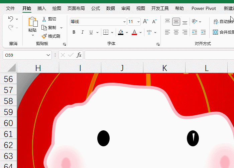Click wrap text (自动换行) button

(x=223, y=22)
